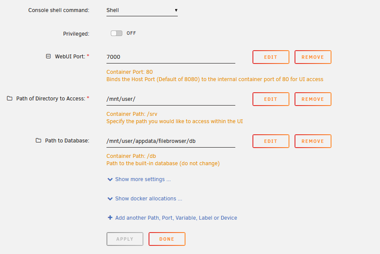380x254 pixels.
Task: Click the folder icon beside Path to Database
Action: point(38,140)
